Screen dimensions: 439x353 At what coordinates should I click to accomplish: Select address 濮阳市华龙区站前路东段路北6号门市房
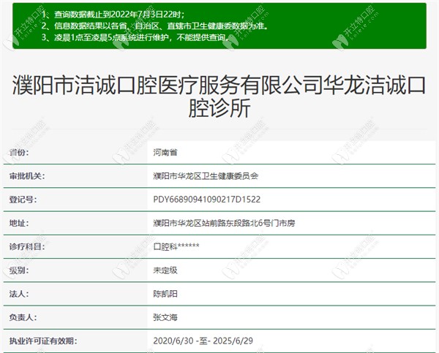click(225, 223)
